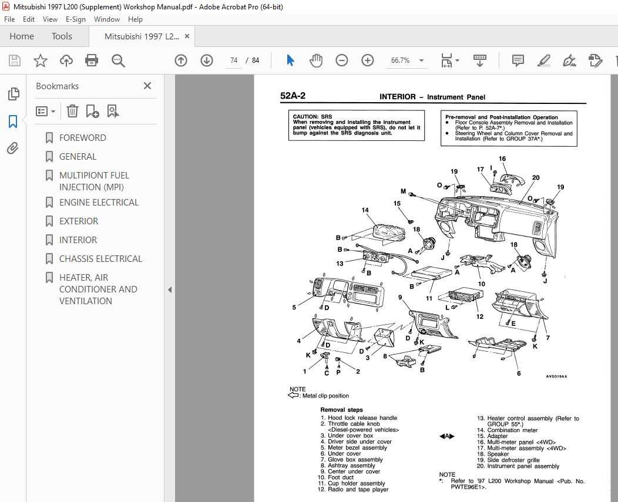618x502 pixels.
Task: Zoom in with plus button
Action: 367,60
